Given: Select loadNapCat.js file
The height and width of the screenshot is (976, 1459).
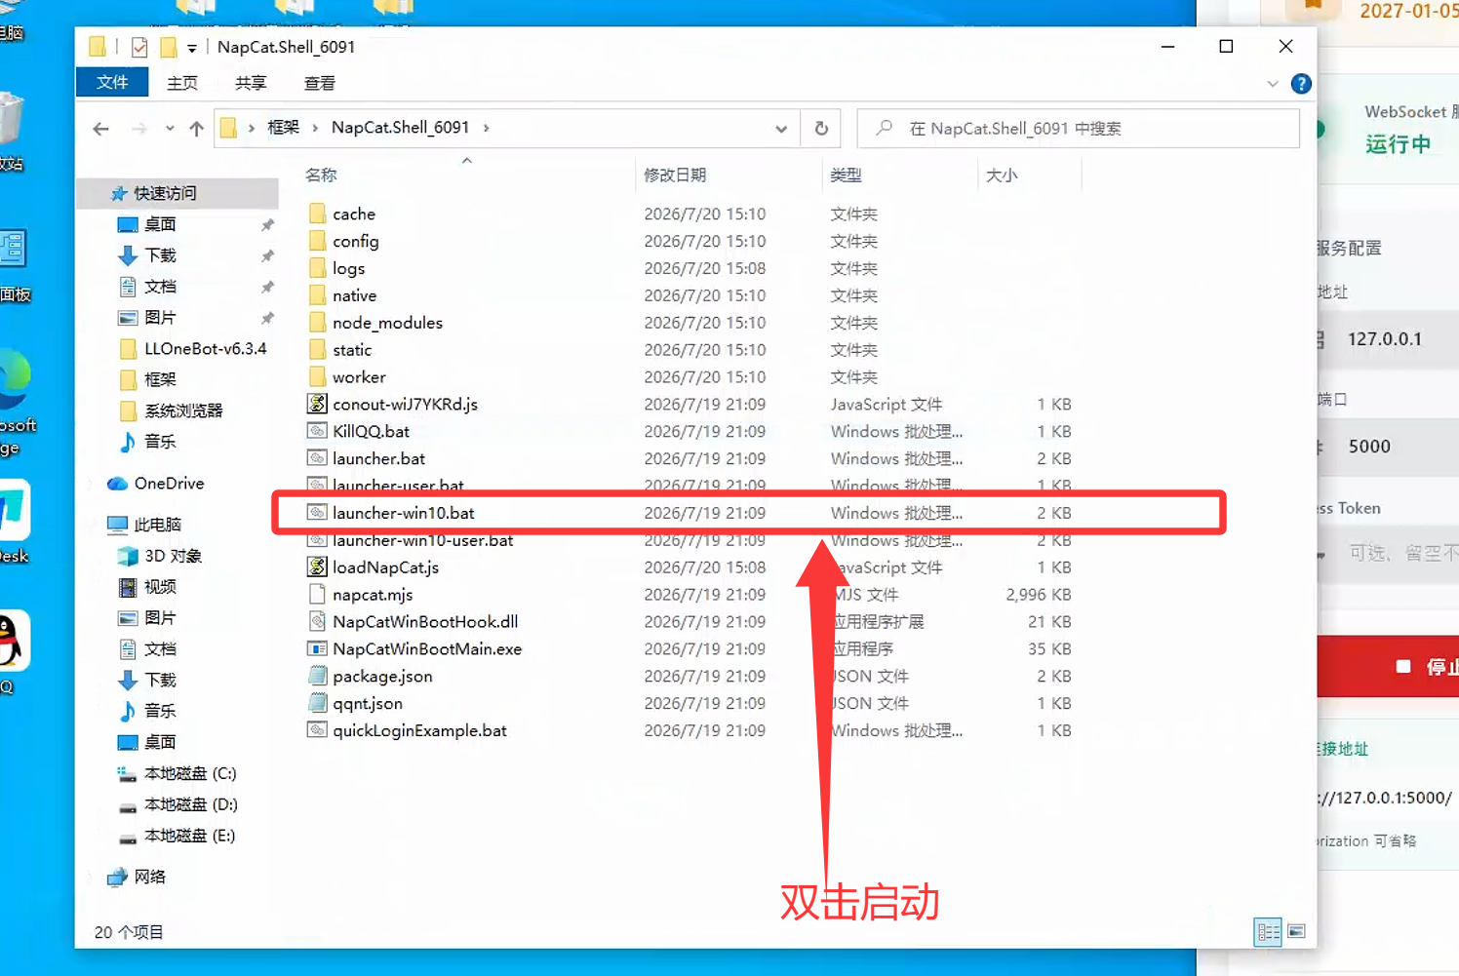Looking at the screenshot, I should coord(385,567).
